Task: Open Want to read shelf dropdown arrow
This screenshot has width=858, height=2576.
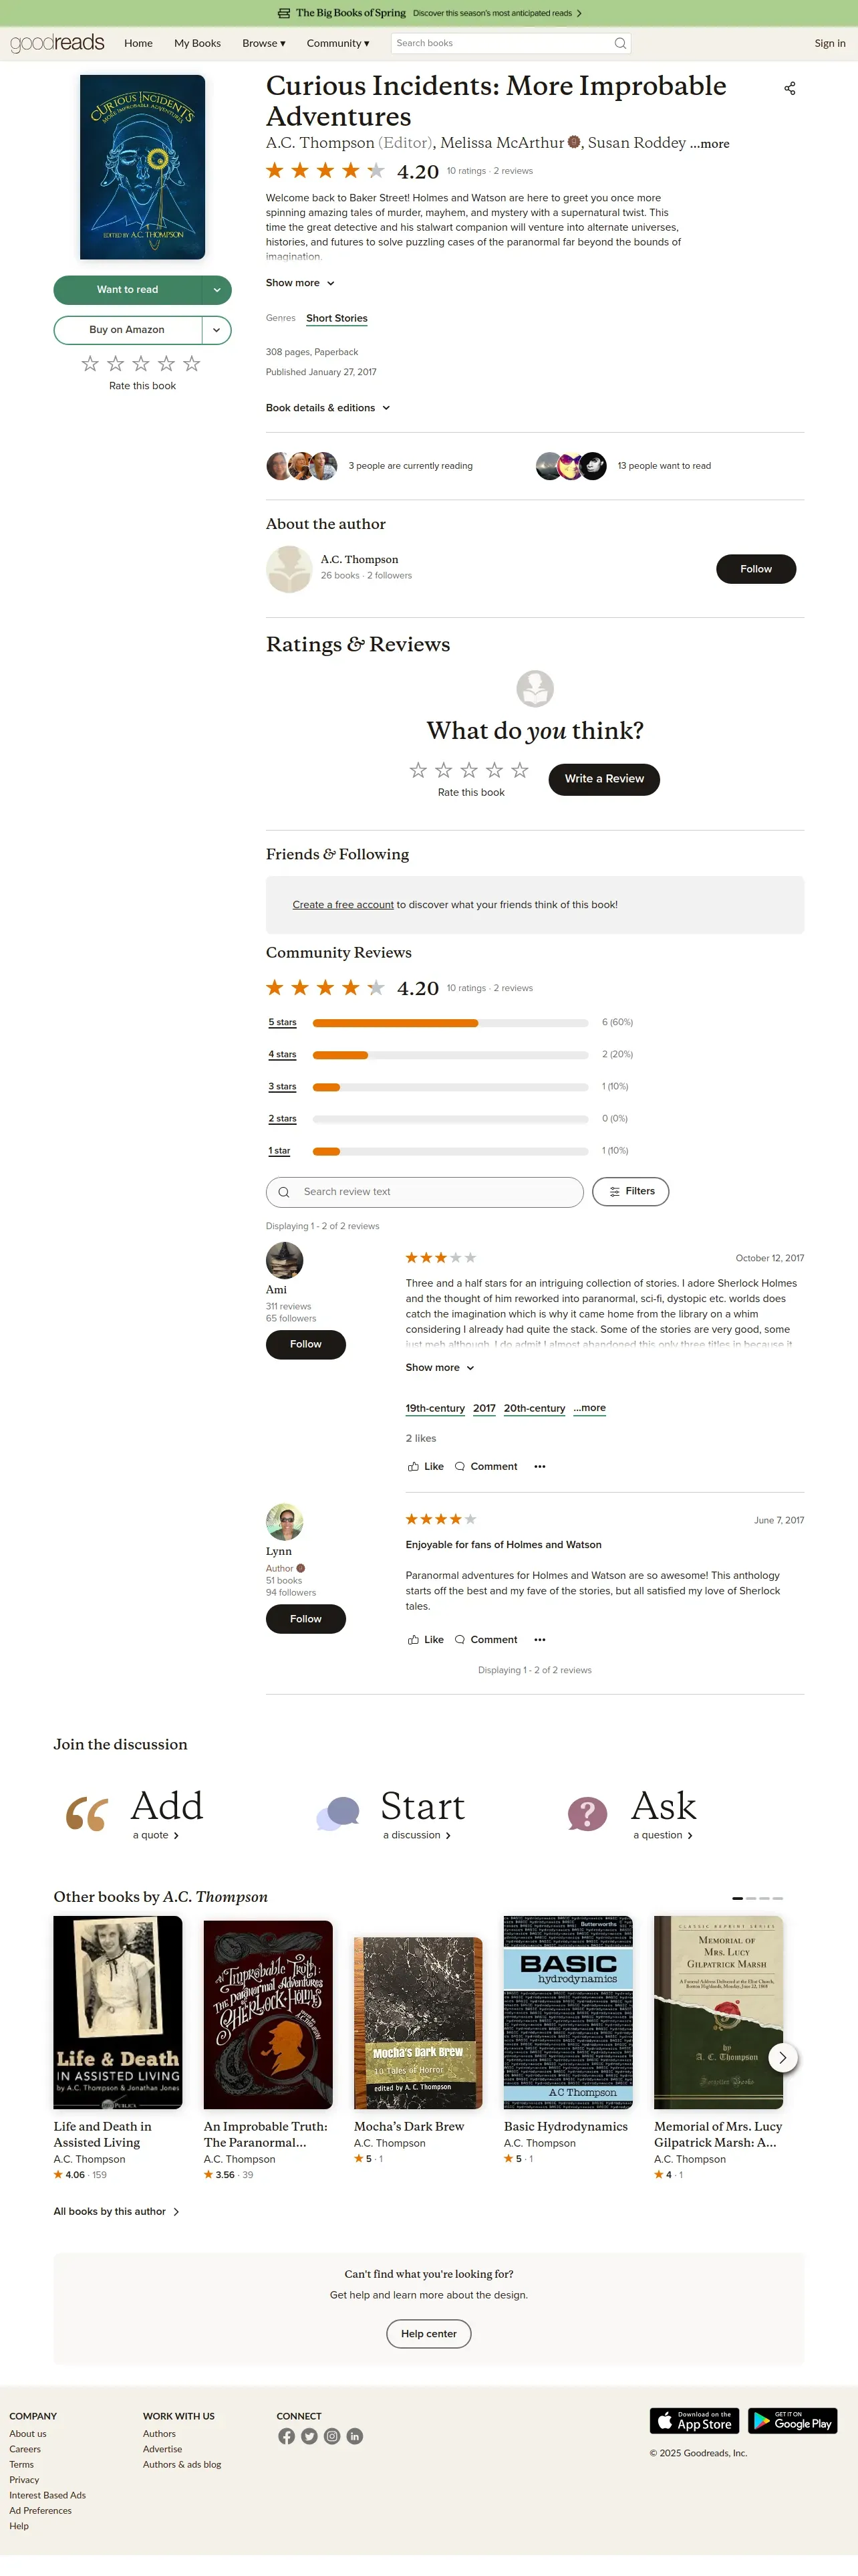Action: click(x=217, y=290)
